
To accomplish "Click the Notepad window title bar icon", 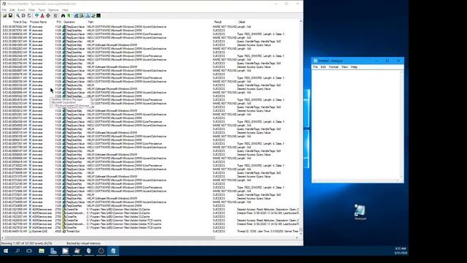I will pos(315,61).
